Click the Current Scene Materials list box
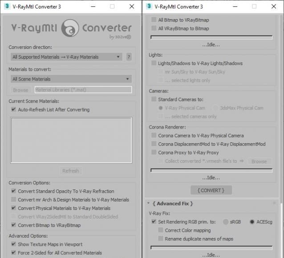Screen dimensions: 284x258 tap(71, 140)
